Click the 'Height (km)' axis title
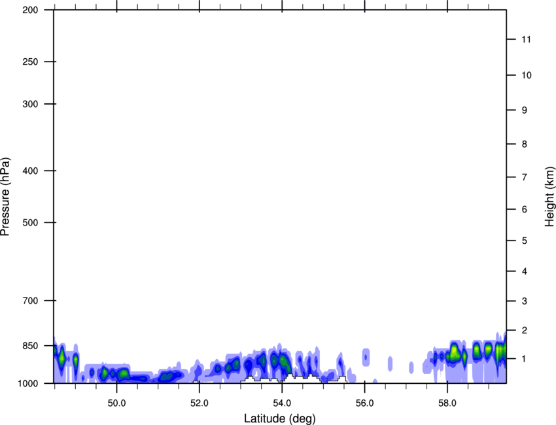Viewport: 556px width, 425px height. 549,197
